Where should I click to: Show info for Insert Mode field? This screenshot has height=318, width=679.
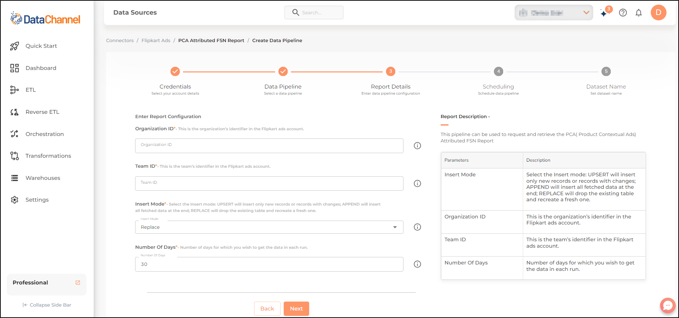[417, 227]
